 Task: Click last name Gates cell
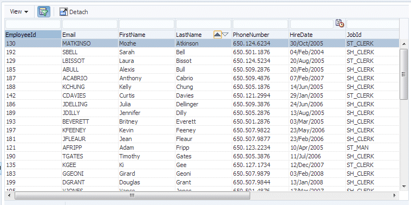[x=204, y=156]
